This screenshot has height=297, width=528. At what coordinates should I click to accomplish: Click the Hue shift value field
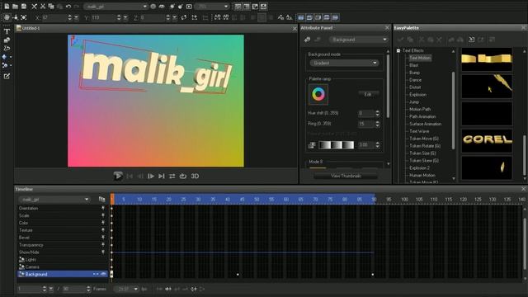pyautogui.click(x=366, y=113)
